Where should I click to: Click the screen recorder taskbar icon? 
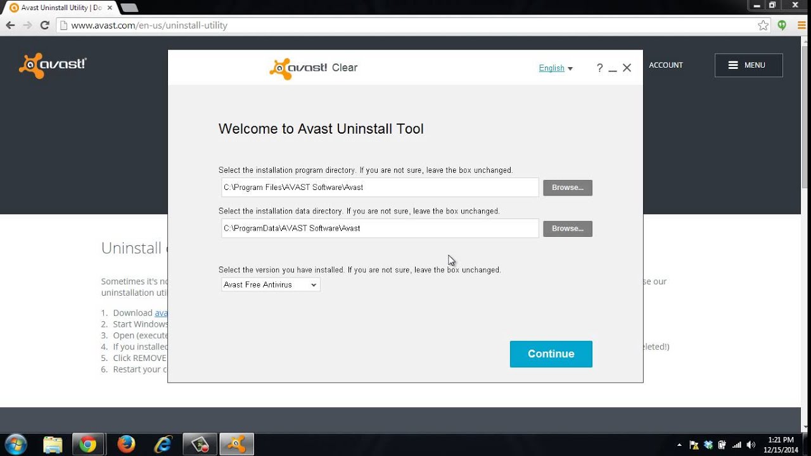point(200,445)
